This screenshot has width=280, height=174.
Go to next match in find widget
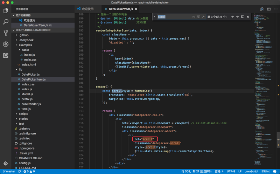coord(237,17)
